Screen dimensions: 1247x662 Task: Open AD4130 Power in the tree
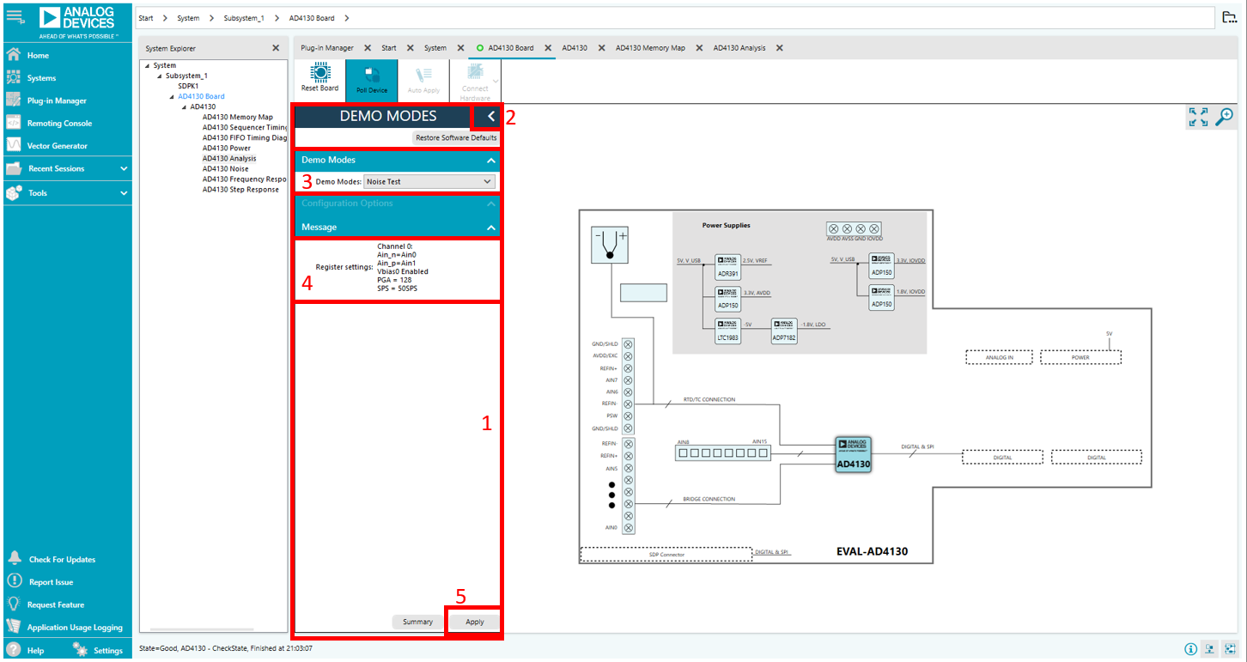(x=227, y=148)
